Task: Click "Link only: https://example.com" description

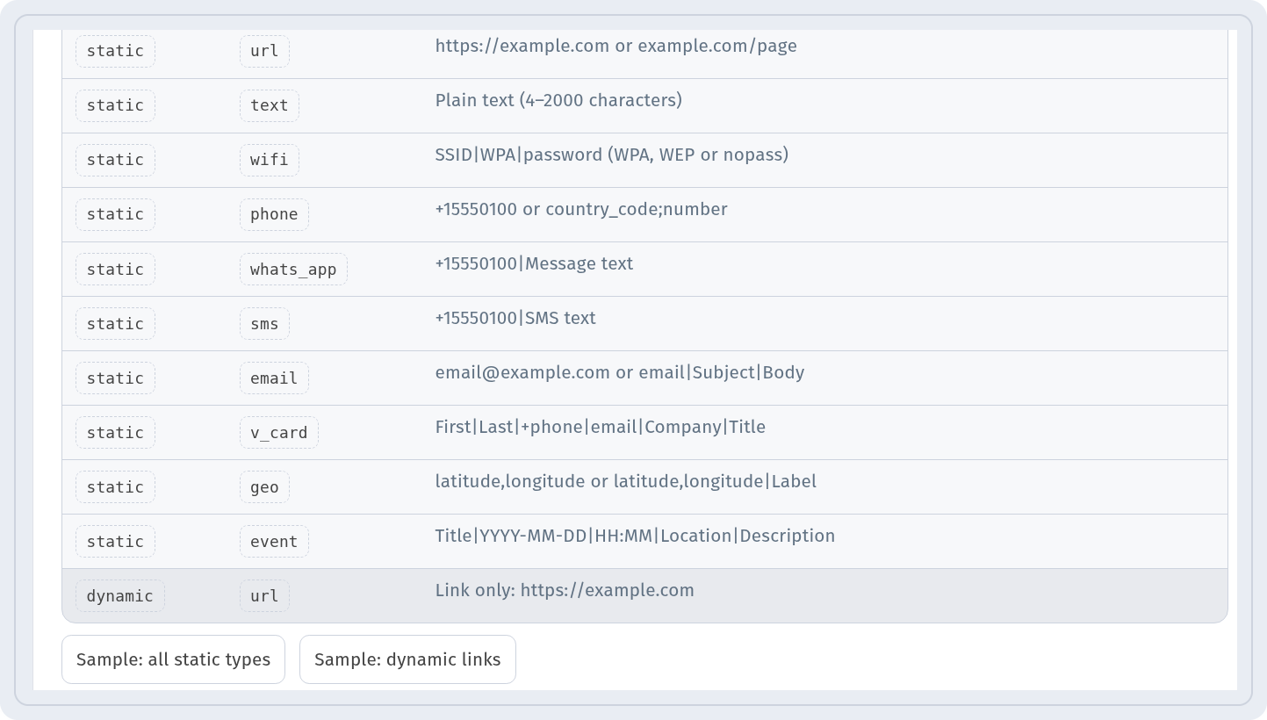Action: coord(565,590)
